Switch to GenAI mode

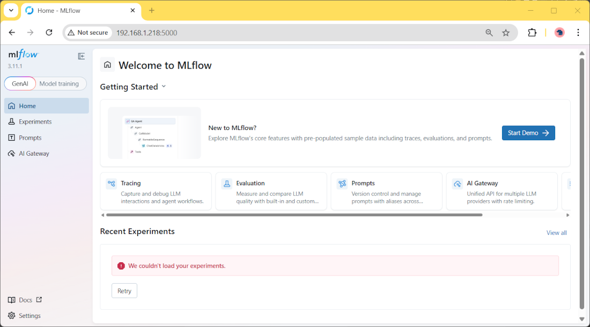[x=20, y=83]
